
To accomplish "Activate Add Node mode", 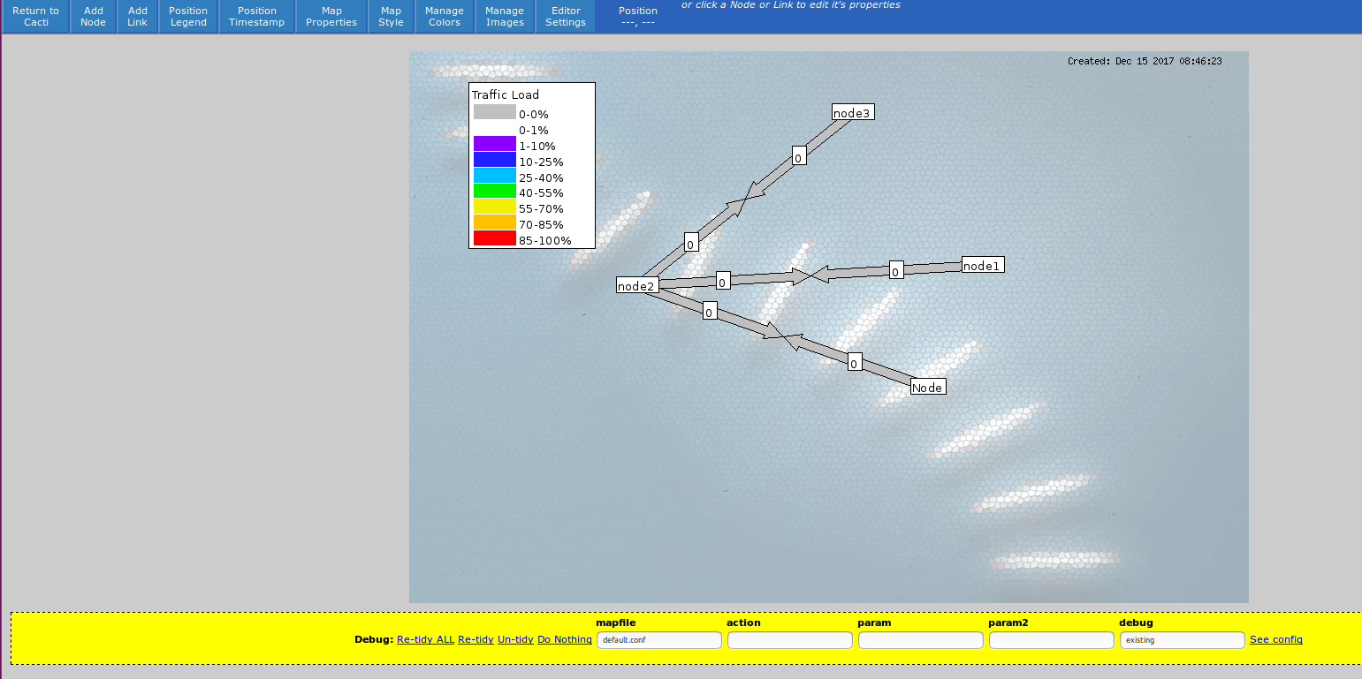I will 93,17.
